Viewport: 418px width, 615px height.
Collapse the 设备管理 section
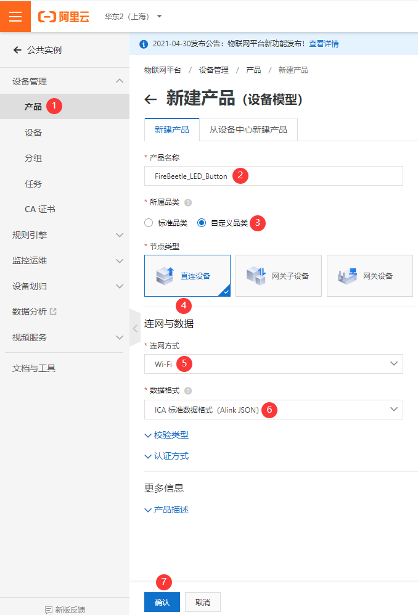pyautogui.click(x=120, y=81)
